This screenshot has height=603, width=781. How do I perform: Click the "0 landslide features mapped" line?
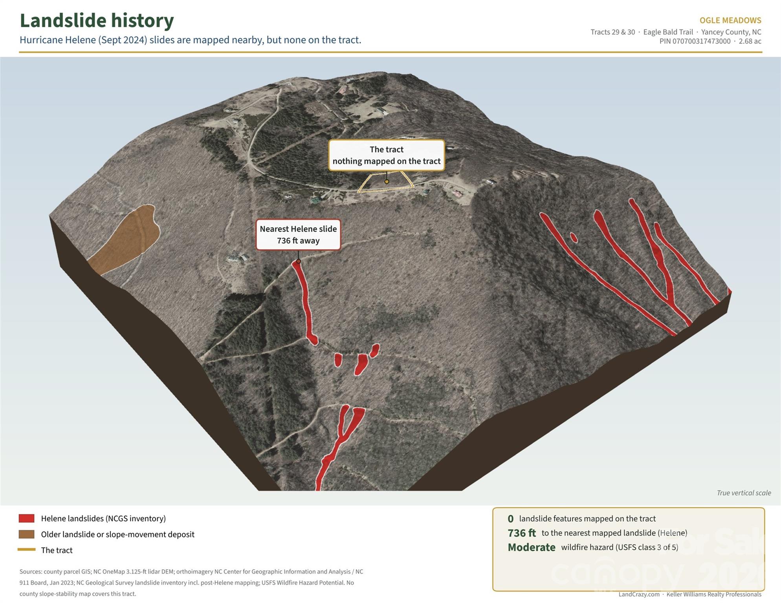click(x=581, y=519)
